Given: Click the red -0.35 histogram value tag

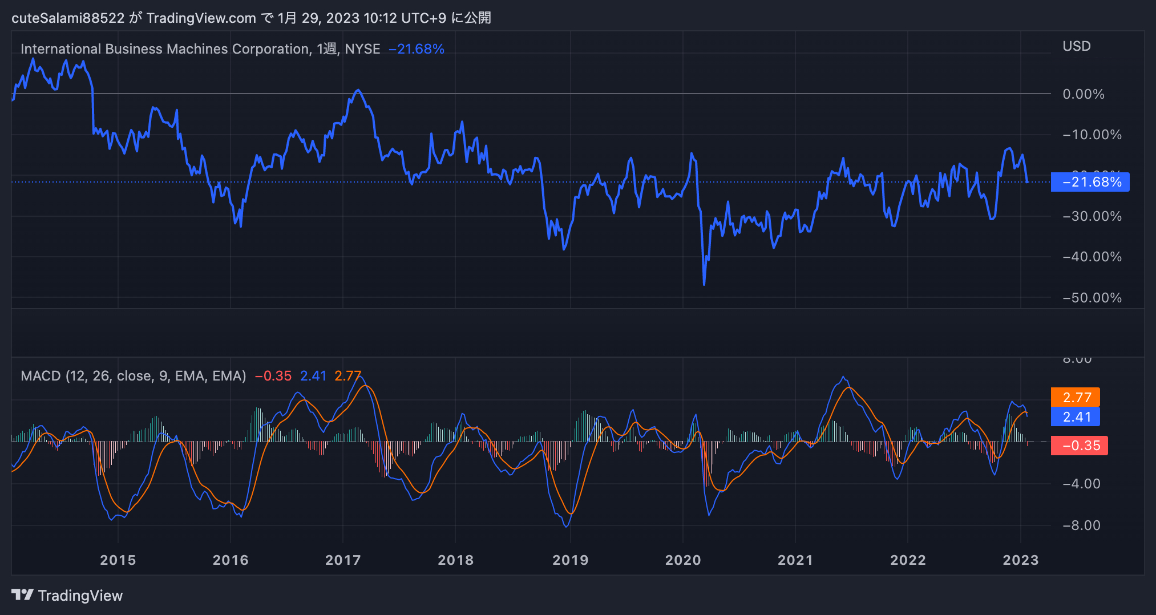Looking at the screenshot, I should [x=1080, y=446].
